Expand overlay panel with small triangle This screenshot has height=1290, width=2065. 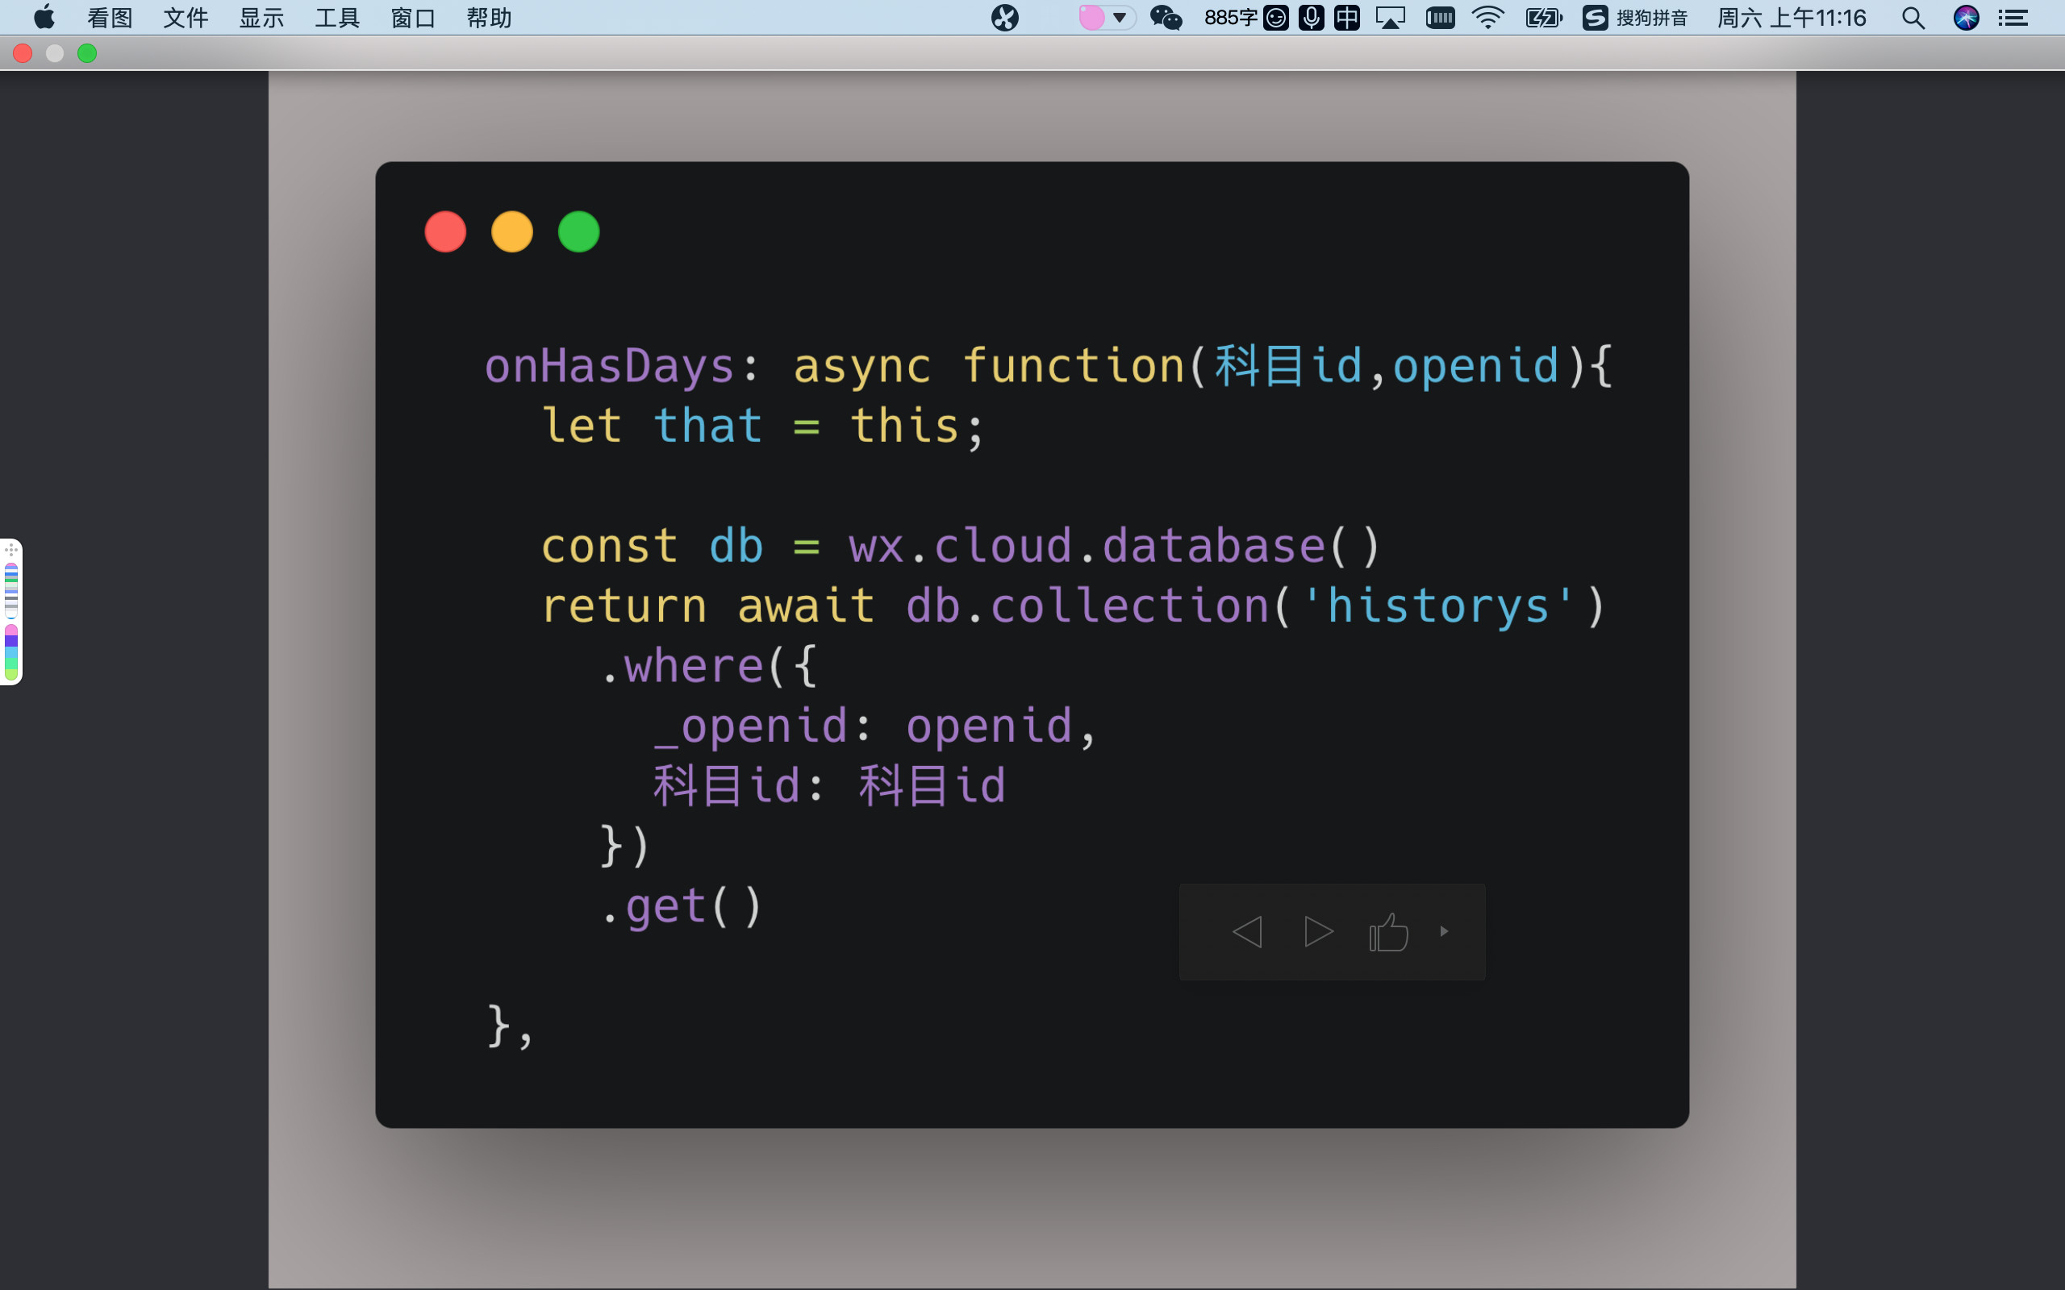pyautogui.click(x=1444, y=932)
